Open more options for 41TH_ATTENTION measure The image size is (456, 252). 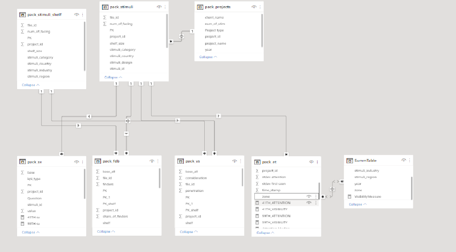[x=316, y=203]
